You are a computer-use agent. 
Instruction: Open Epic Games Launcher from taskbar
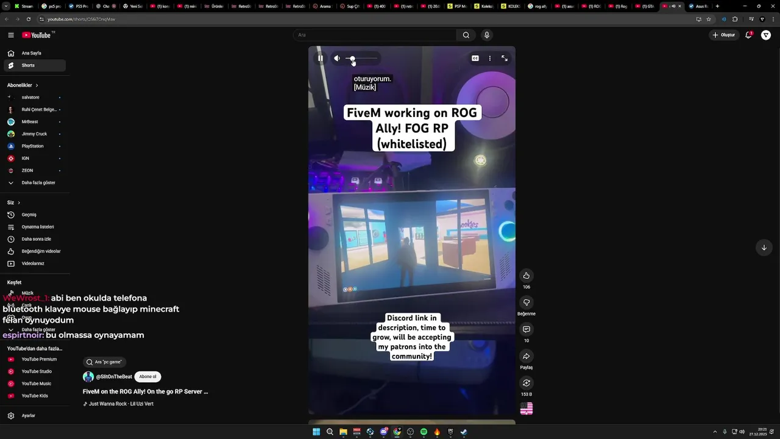(450, 432)
